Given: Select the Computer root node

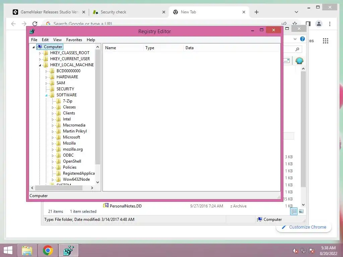Looking at the screenshot, I should pyautogui.click(x=53, y=47).
